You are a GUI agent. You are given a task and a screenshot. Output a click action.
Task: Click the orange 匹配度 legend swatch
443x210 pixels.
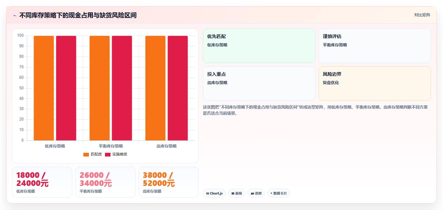coord(86,154)
